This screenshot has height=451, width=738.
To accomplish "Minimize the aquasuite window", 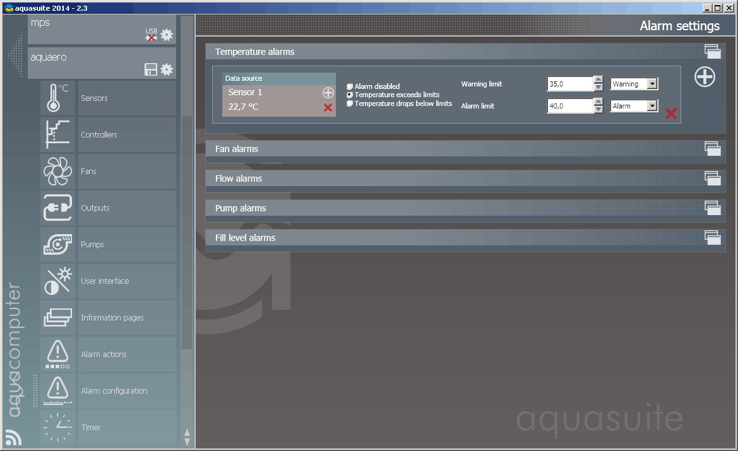I will (707, 8).
